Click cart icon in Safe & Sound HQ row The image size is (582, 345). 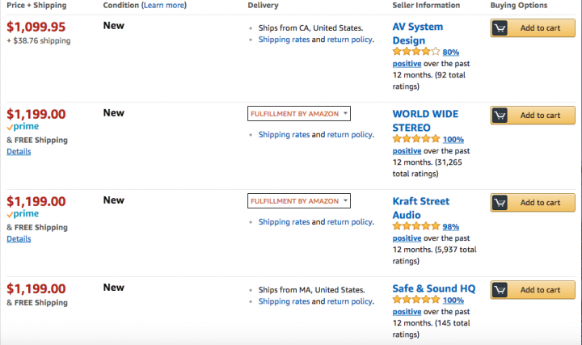[x=500, y=290]
